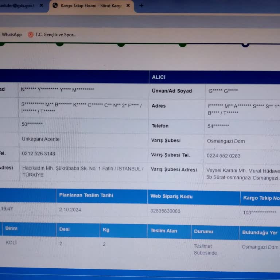Select order code 32835830083
Screen dimensions: 280x280
166,211
